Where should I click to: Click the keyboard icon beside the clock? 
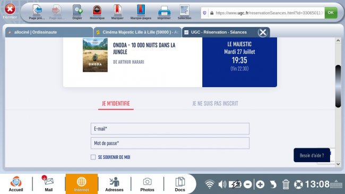(x=336, y=184)
